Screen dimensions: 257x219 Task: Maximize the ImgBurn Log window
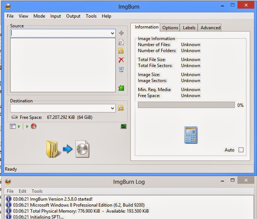[x=233, y=180]
